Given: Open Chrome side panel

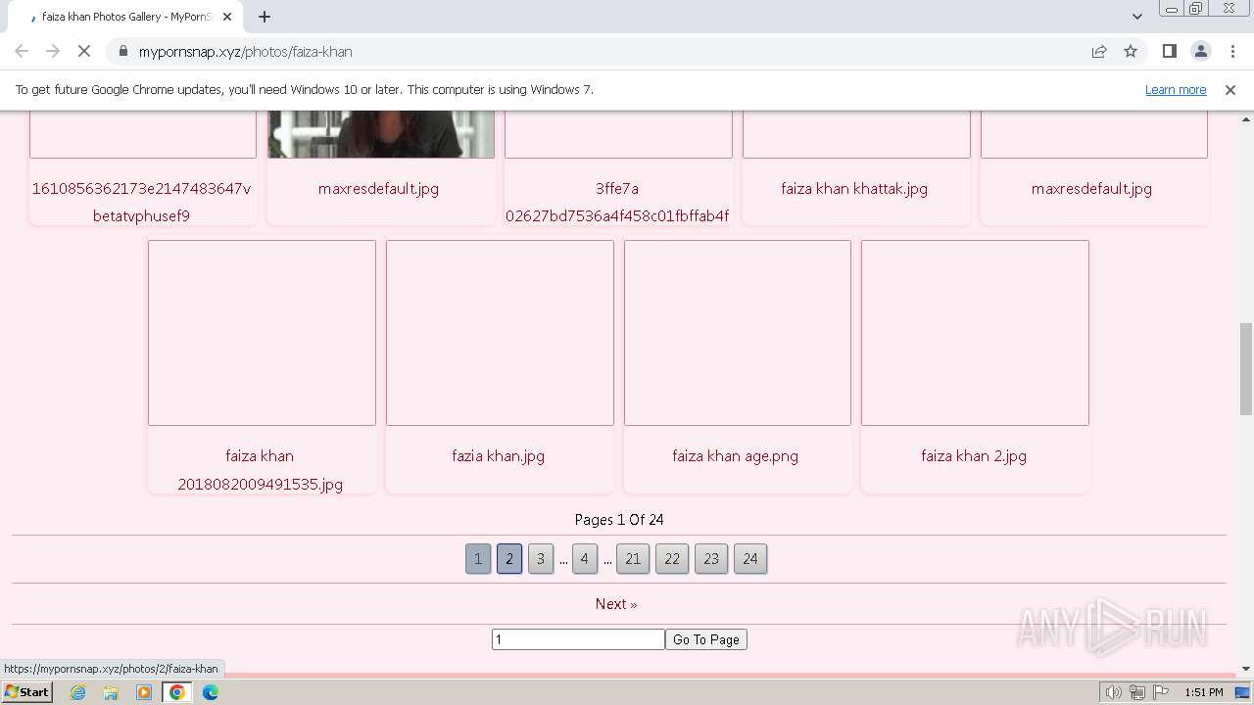Looking at the screenshot, I should point(1169,51).
